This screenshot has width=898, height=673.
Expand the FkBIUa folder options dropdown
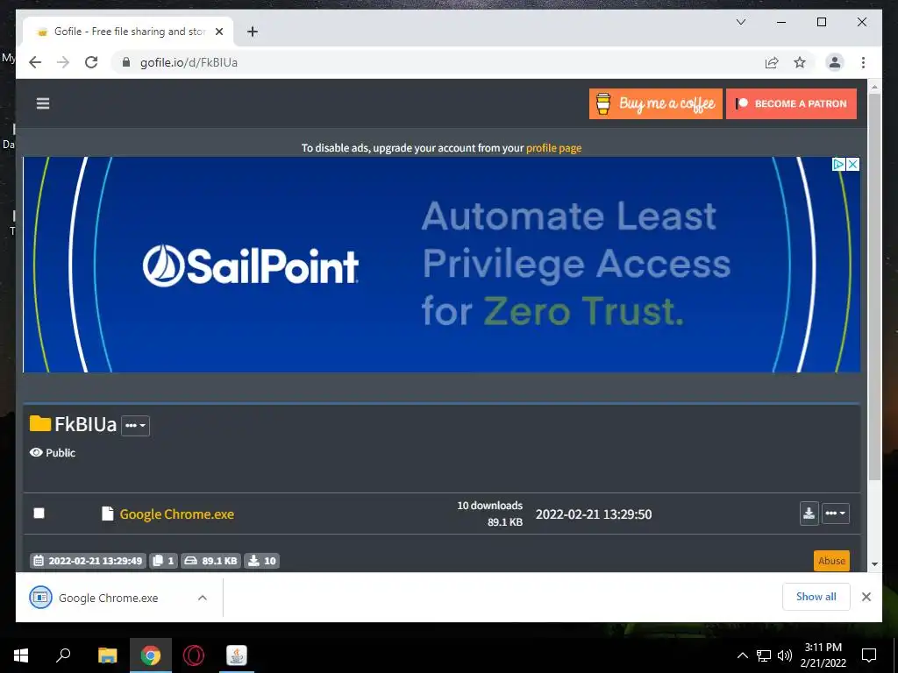(136, 426)
